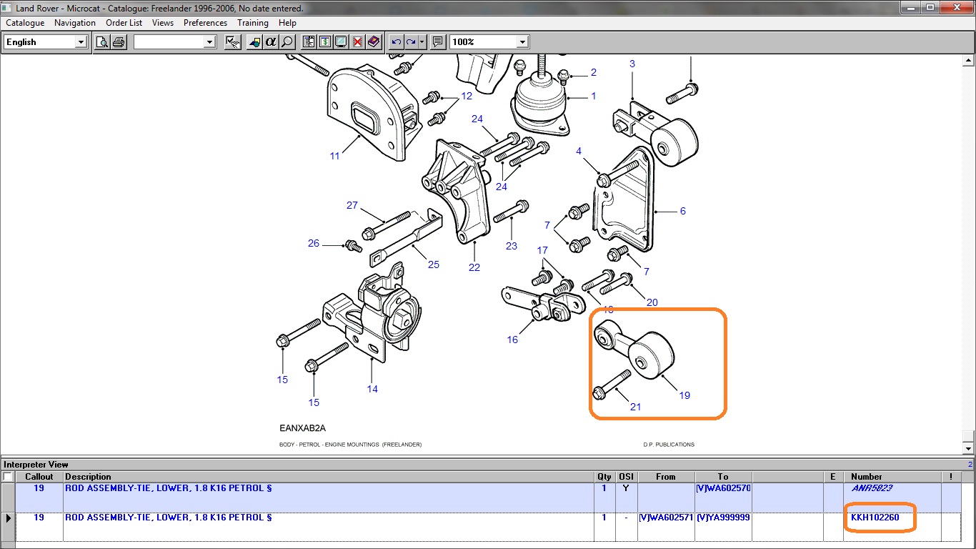Open the Order List menu
The width and height of the screenshot is (976, 549).
124,23
